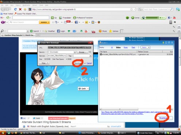
Task: Click wrench settings icon on lower toolbar
Action: [x=174, y=31]
